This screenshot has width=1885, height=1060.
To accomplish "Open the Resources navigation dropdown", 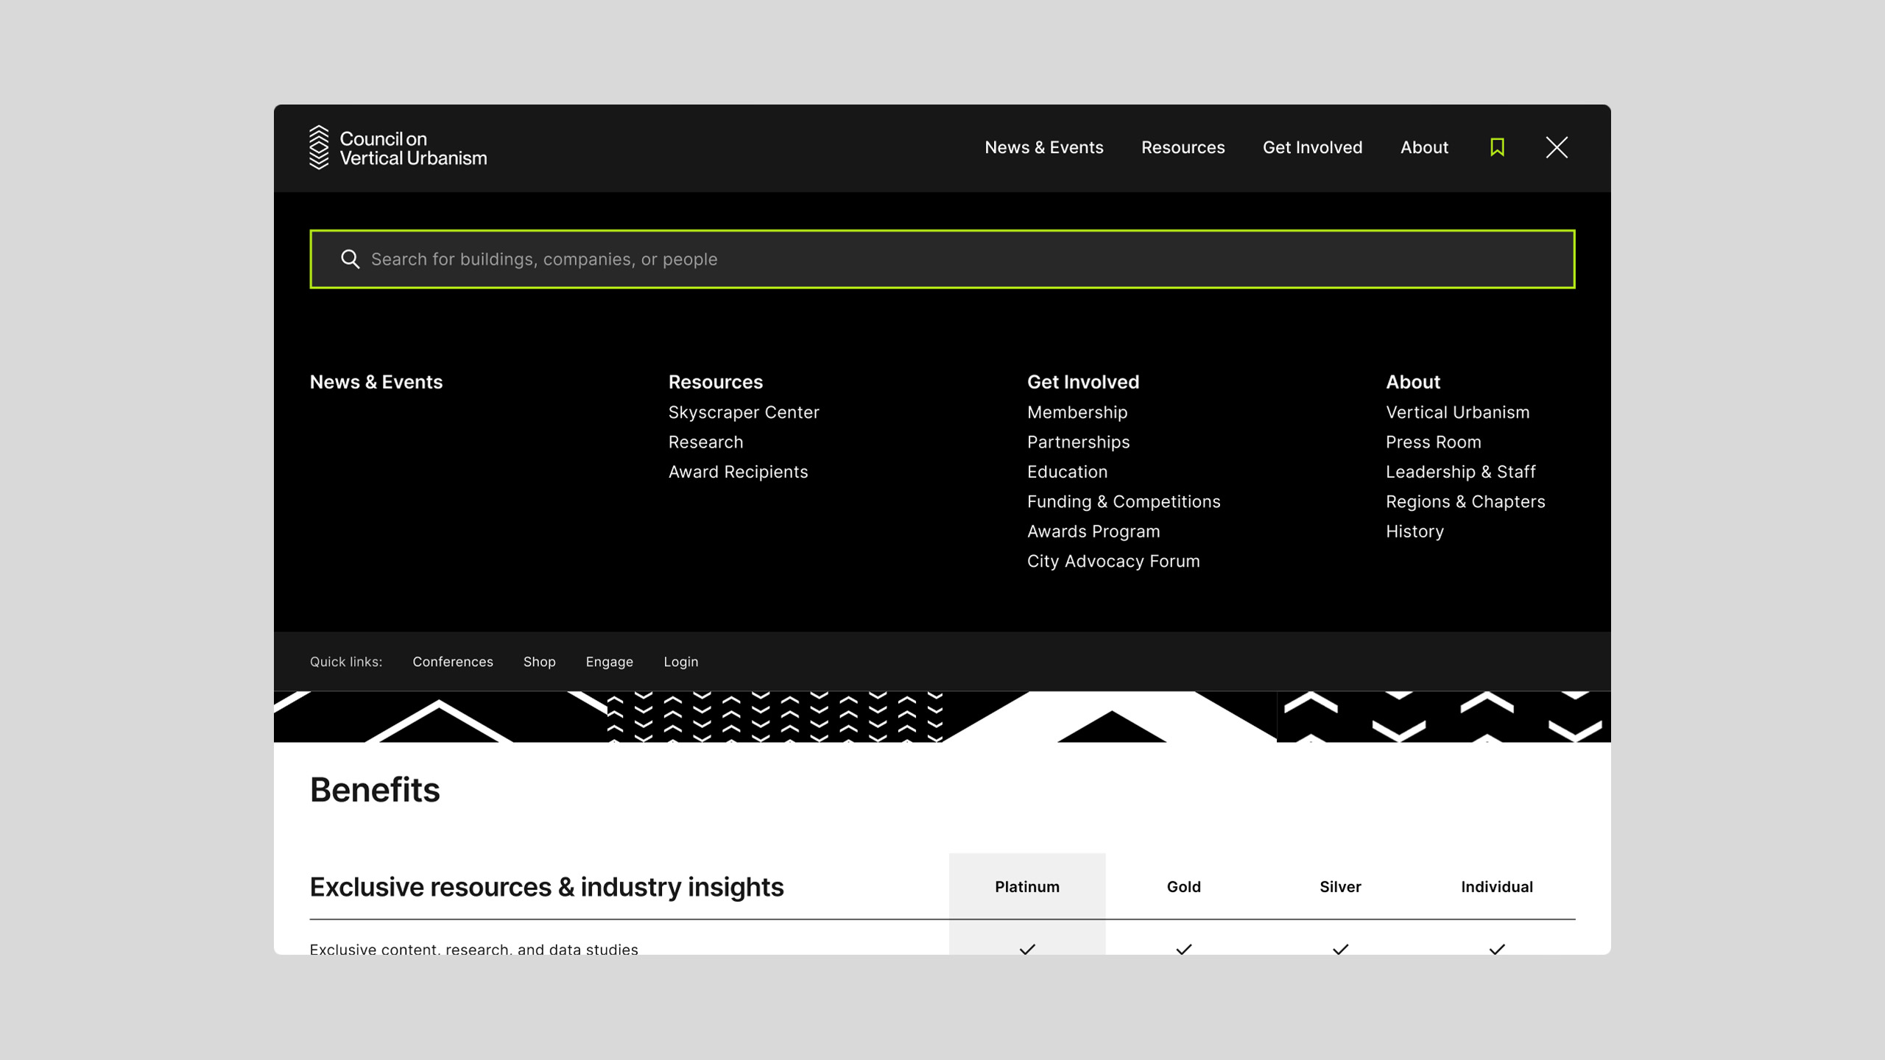I will click(x=1183, y=147).
